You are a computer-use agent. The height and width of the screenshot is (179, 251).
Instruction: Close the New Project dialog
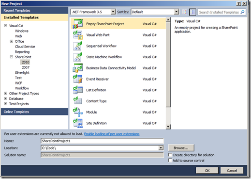[244, 3]
